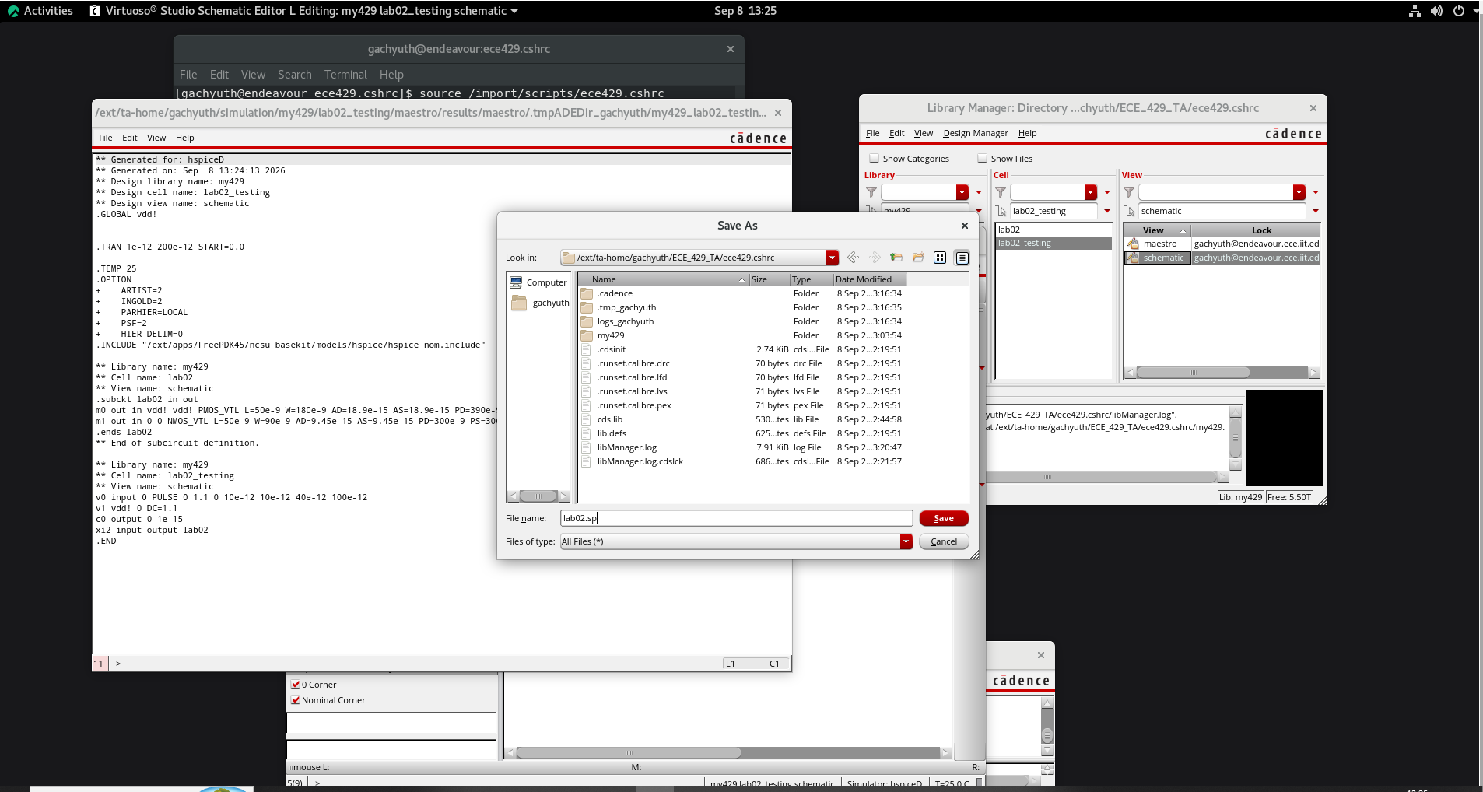The width and height of the screenshot is (1483, 792).
Task: Open Edit menu in netlist viewer
Action: [x=129, y=138]
